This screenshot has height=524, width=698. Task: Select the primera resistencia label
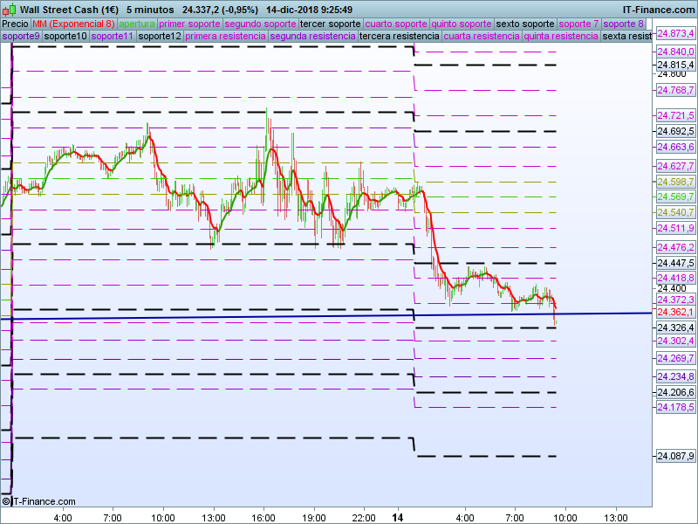pos(225,36)
